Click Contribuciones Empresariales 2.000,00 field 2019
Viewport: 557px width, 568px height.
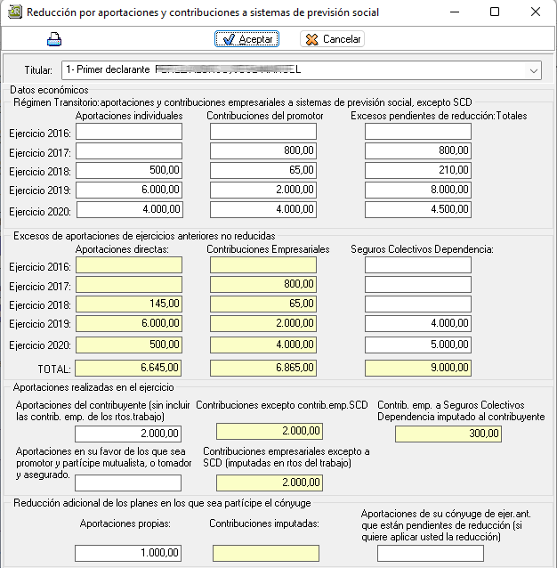tap(263, 323)
